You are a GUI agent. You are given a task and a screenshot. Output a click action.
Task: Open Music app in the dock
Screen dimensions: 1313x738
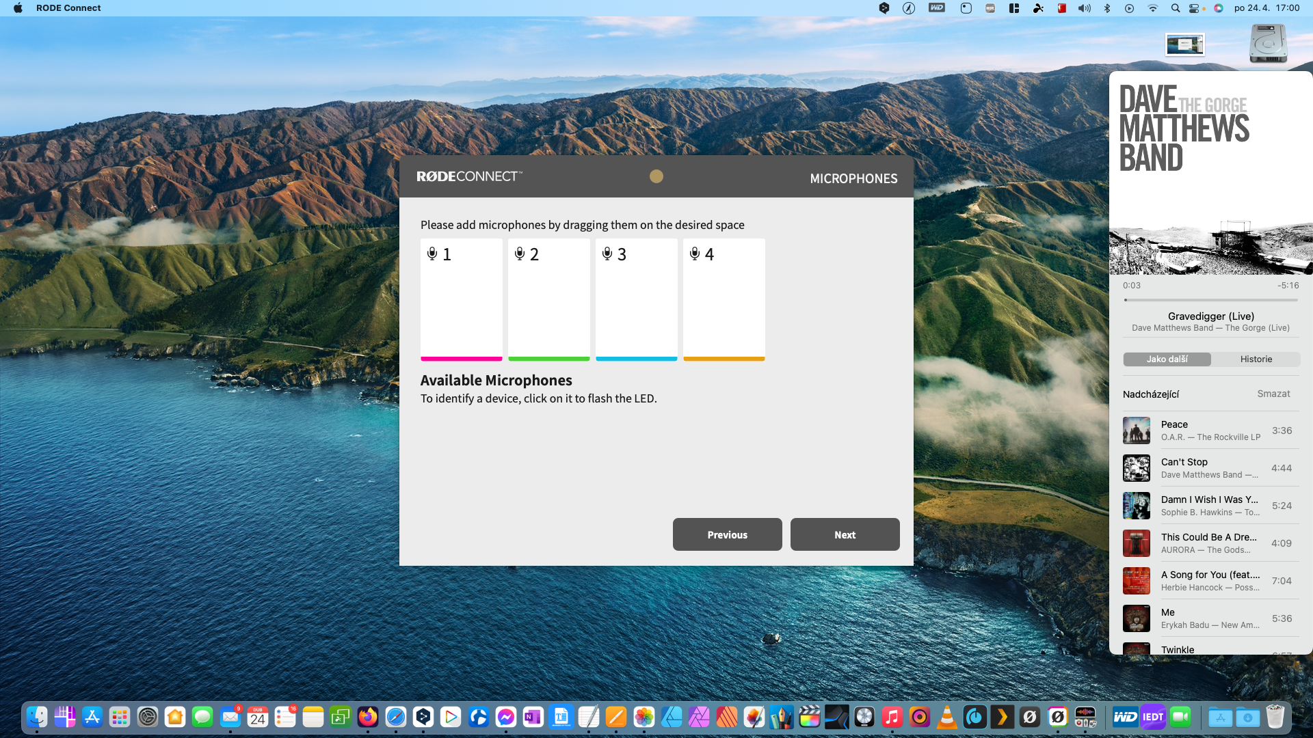892,717
